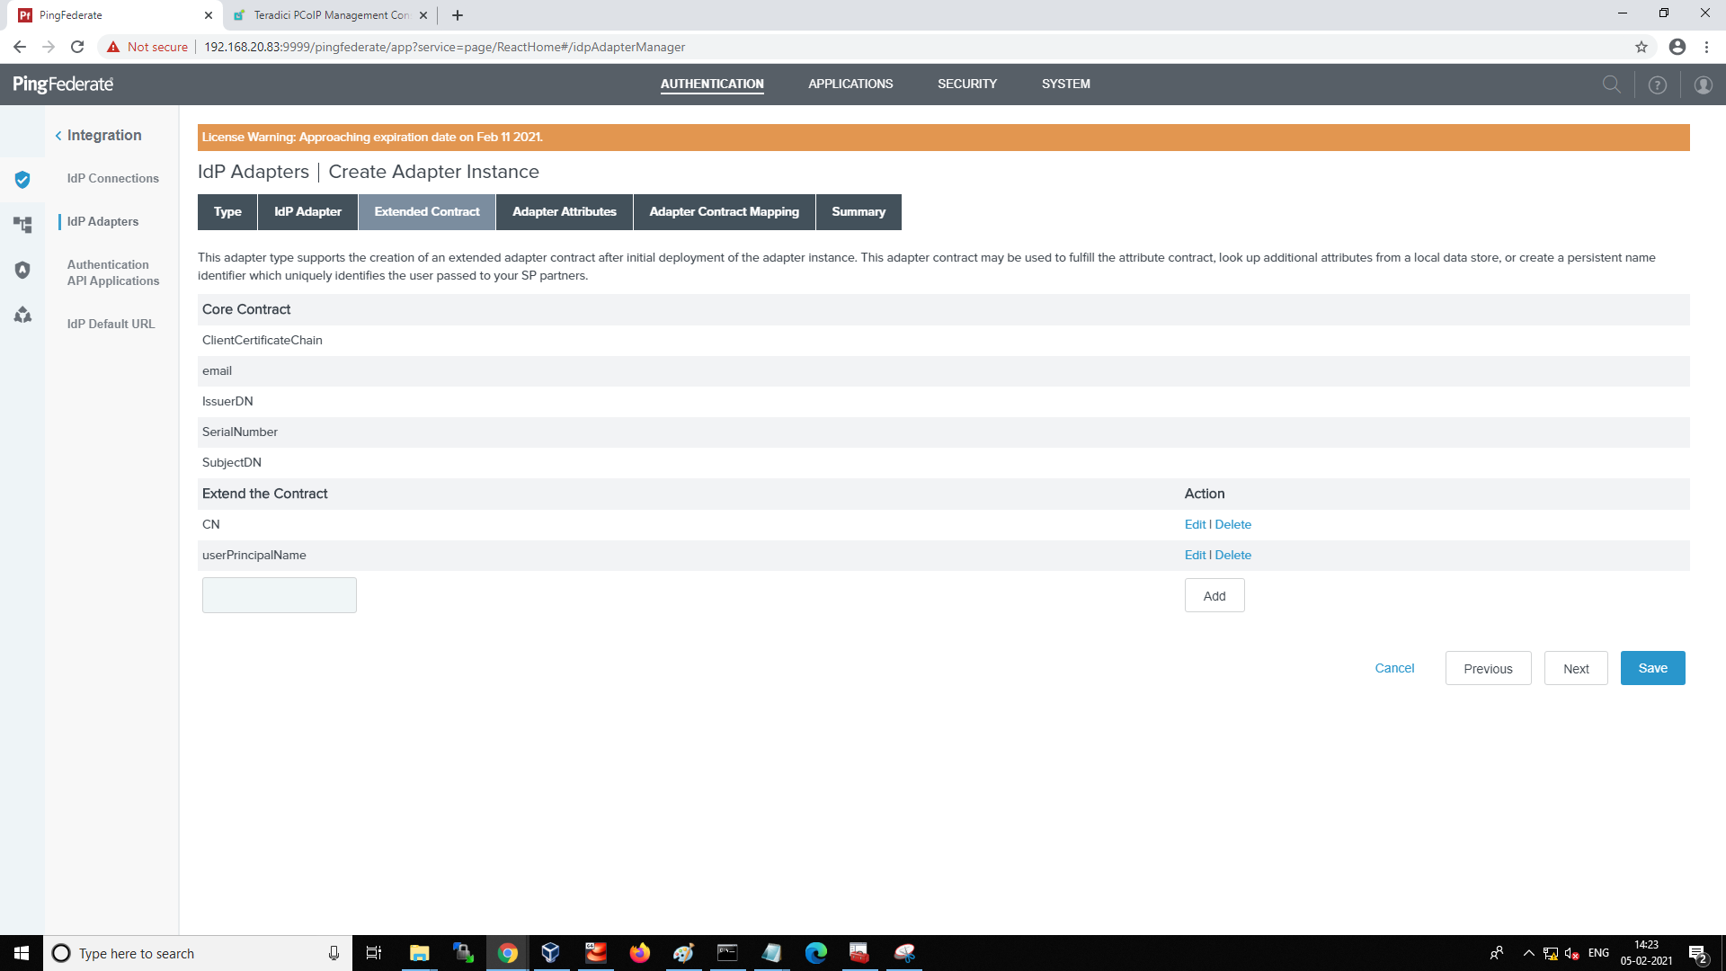
Task: Open Firefox from taskbar
Action: [640, 953]
